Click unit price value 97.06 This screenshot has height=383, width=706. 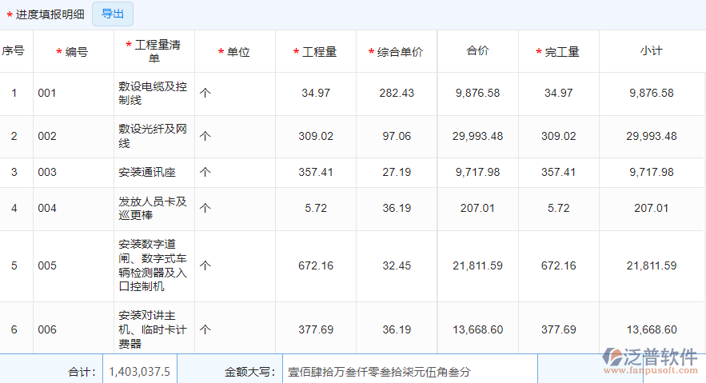397,136
